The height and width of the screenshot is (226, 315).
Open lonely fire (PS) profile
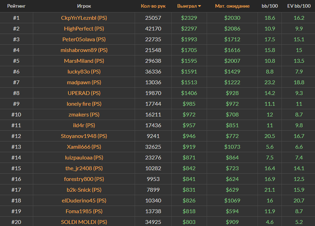tap(84, 104)
